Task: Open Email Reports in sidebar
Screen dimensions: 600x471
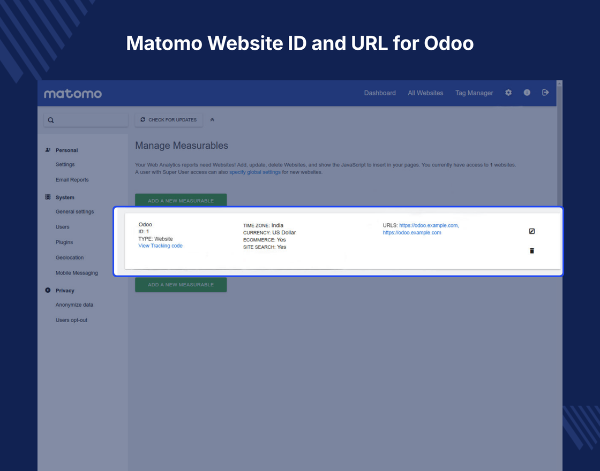Action: (x=72, y=180)
